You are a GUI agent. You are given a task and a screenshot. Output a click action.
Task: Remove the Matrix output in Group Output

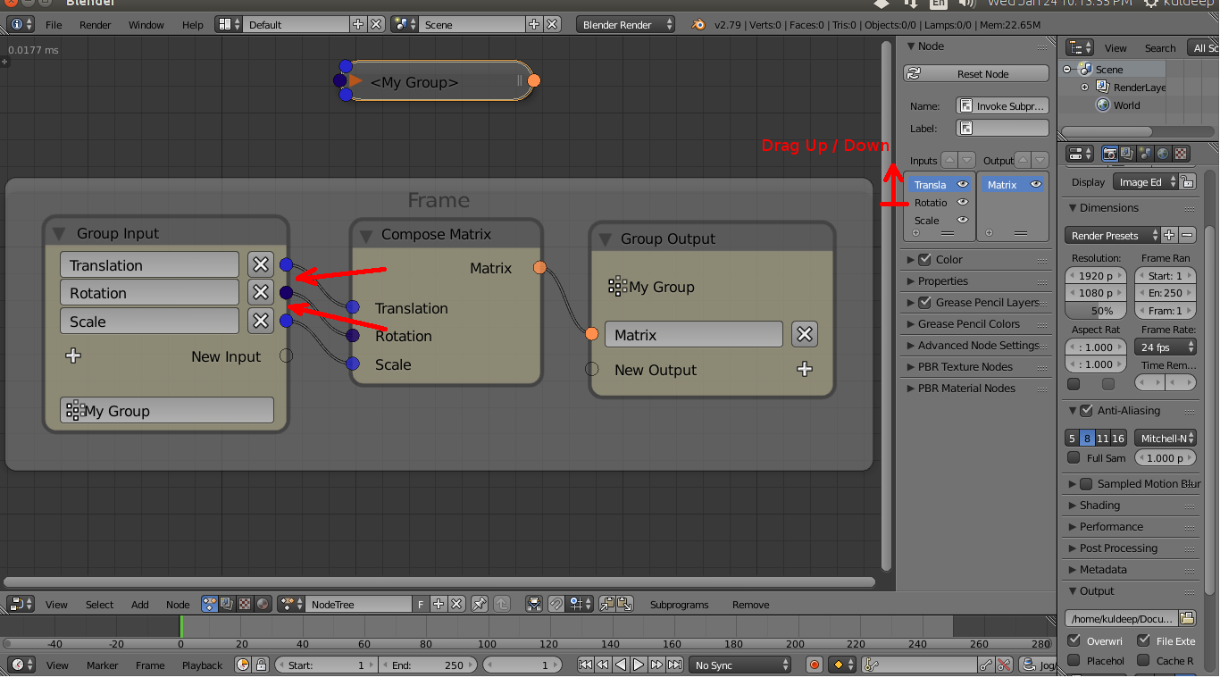(805, 334)
